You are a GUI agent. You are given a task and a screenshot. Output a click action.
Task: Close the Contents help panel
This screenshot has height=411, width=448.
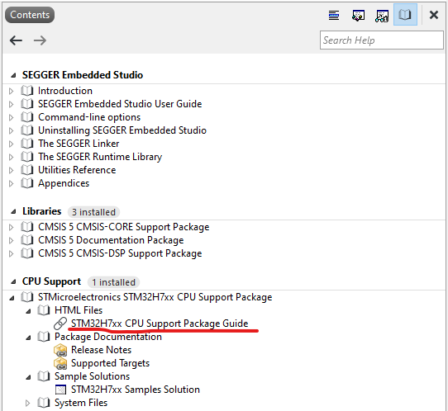(433, 15)
